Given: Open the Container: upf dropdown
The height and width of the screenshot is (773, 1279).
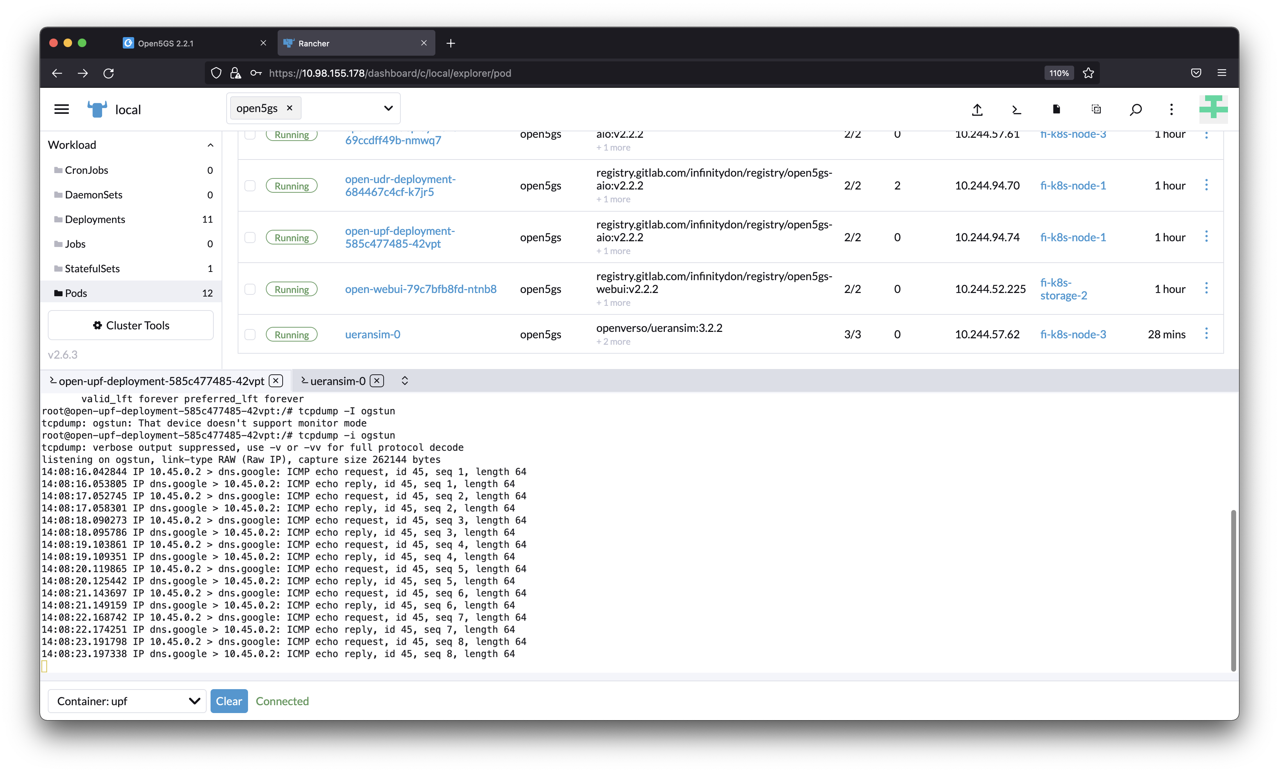Looking at the screenshot, I should click(127, 701).
